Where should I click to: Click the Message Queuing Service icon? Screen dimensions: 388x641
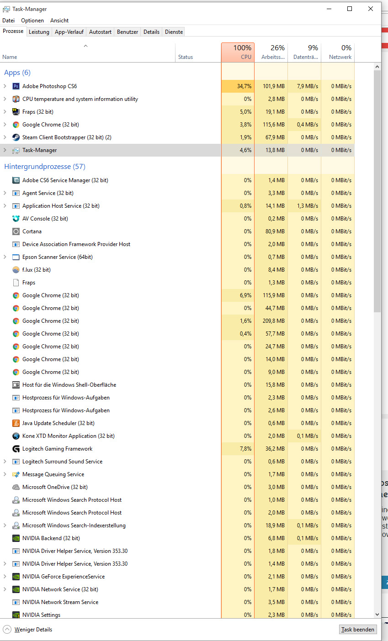tap(16, 474)
